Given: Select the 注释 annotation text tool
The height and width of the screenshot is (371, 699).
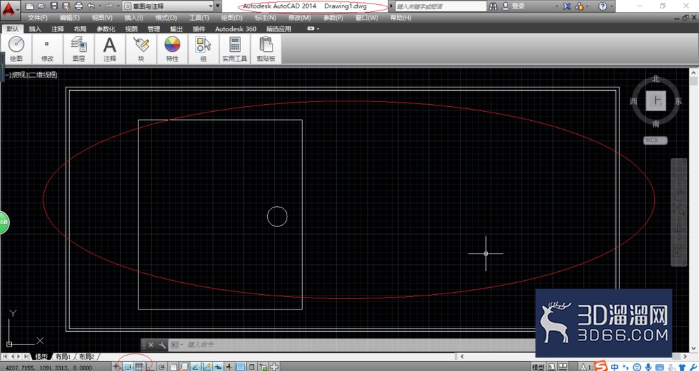Looking at the screenshot, I should 110,49.
